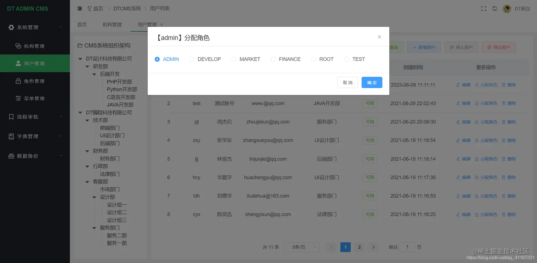
Task: Collapse the 客服部 tree node
Action: point(87,181)
